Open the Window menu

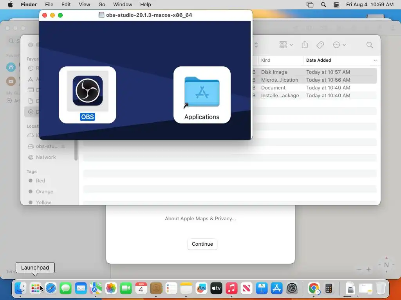pyautogui.click(x=123, y=5)
